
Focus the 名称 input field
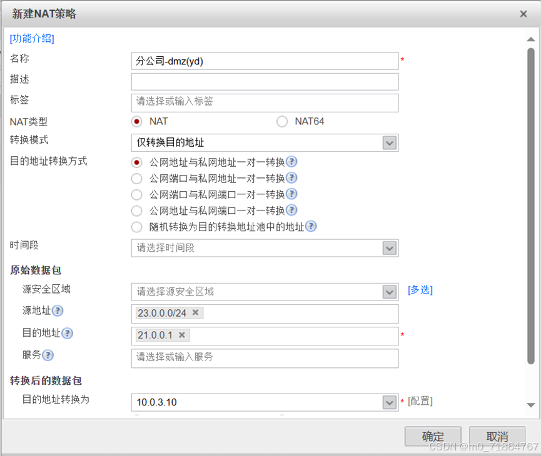click(265, 61)
